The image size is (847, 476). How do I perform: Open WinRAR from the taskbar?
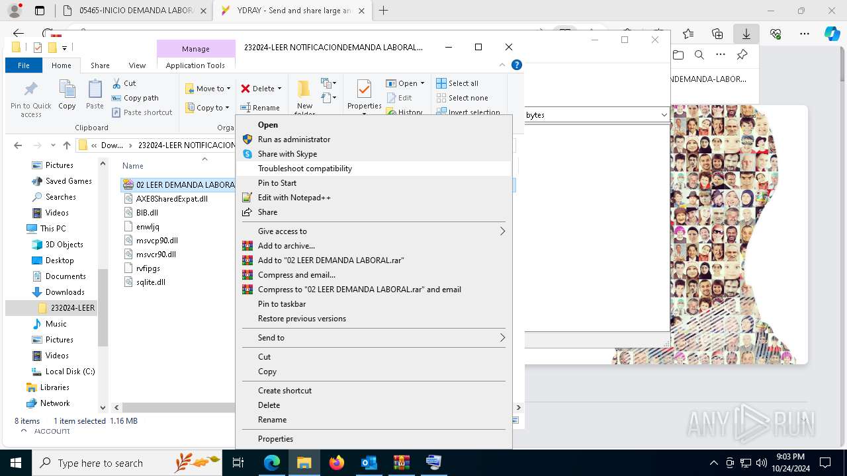click(401, 463)
